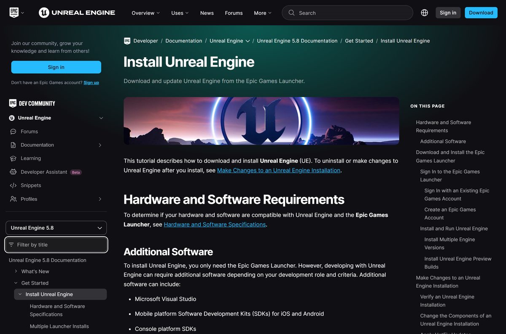
Task: Open Multiple Launcher Installs tree item
Action: 59,326
